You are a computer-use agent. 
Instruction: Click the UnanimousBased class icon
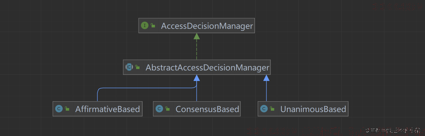click(x=264, y=109)
